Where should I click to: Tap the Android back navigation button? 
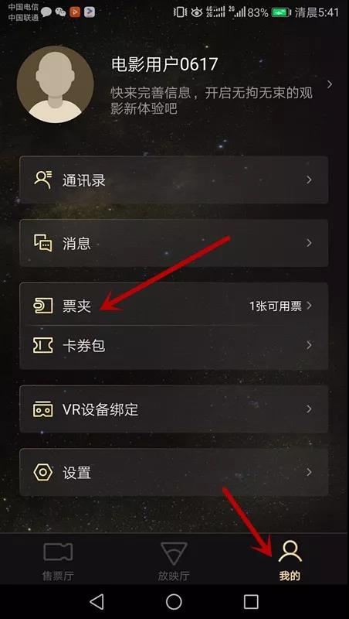point(97,602)
